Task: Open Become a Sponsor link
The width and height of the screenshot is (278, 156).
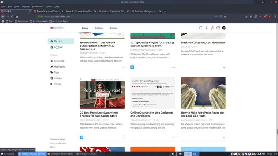Action: [58, 143]
